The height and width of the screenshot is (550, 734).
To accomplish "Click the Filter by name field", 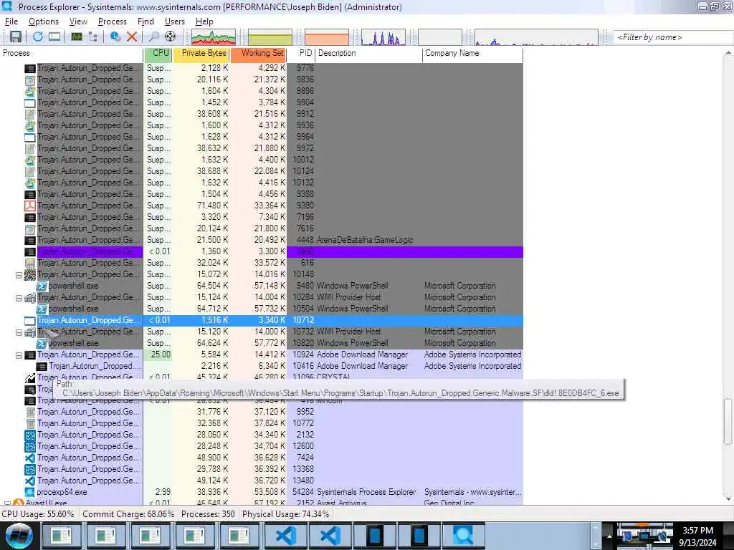I will coord(672,37).
